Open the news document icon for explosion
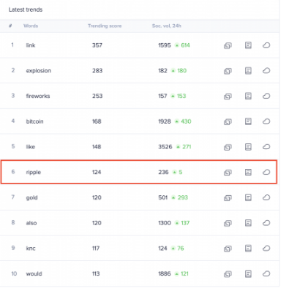The width and height of the screenshot is (281, 291). coord(248,71)
